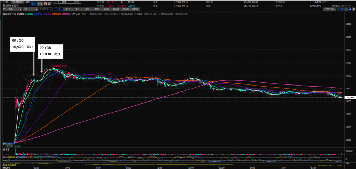Click the current price 16,140 in header

point(110,2)
